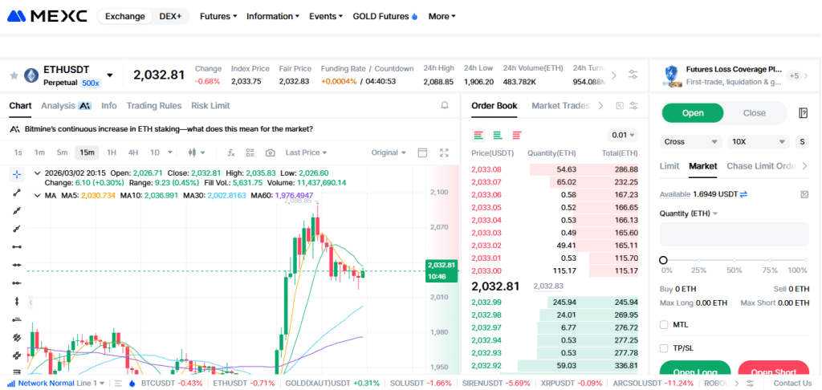Switch the order panel to Close

click(755, 112)
